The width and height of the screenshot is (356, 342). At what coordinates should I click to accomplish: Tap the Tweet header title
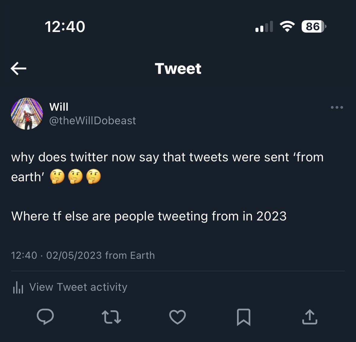point(178,68)
